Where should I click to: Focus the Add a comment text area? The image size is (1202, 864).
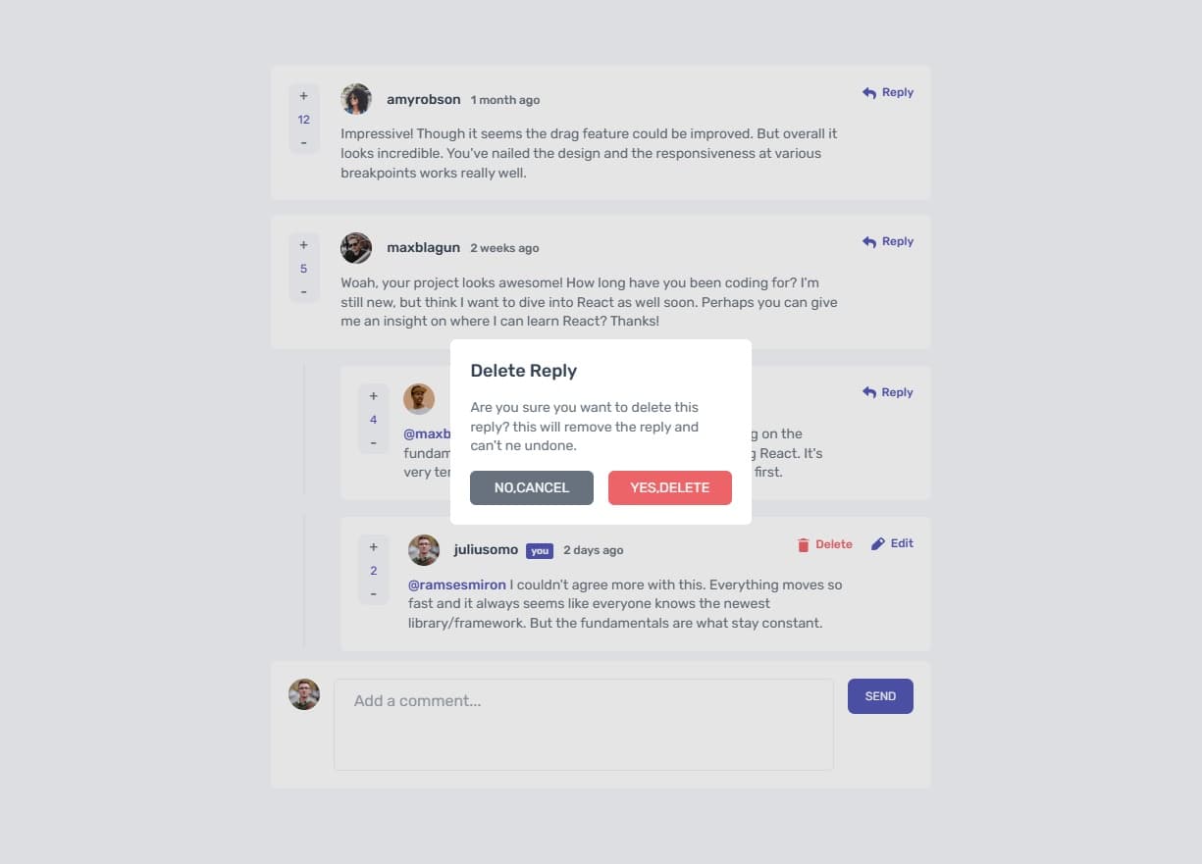coord(584,725)
